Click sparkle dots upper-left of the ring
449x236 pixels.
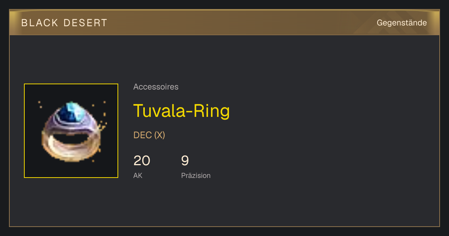(x=40, y=104)
